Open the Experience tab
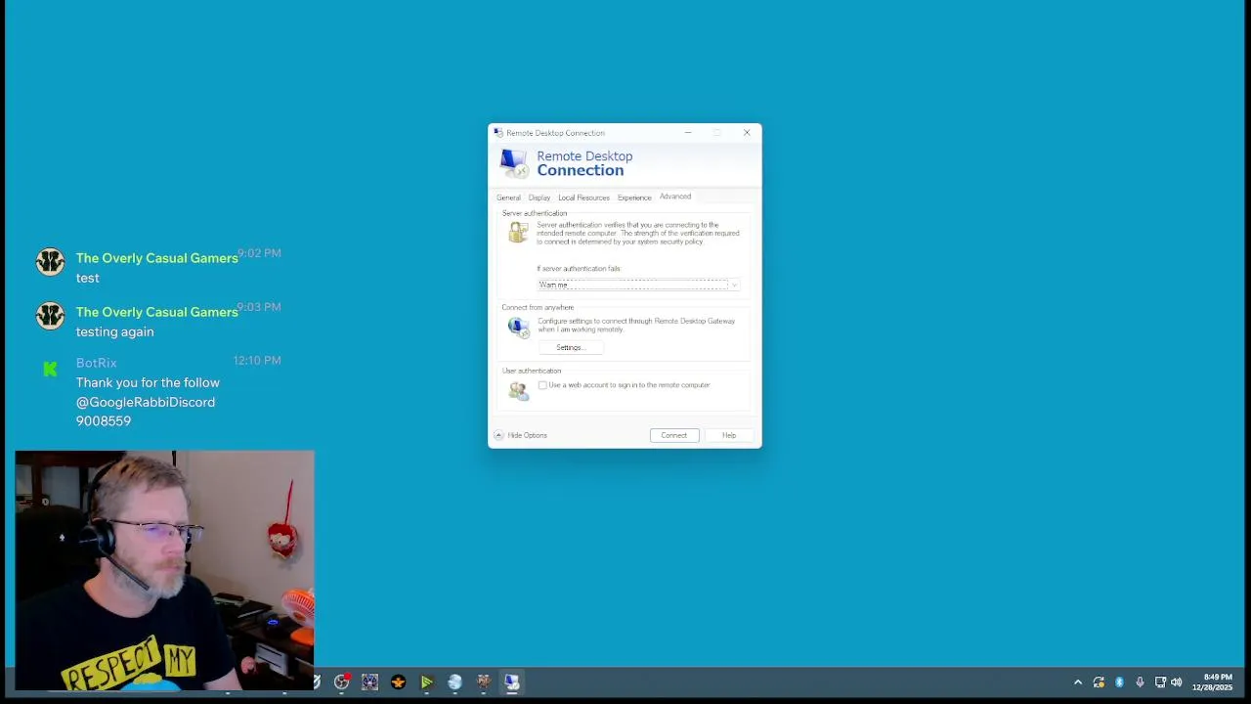Screen dimensions: 1251x704 click(634, 198)
